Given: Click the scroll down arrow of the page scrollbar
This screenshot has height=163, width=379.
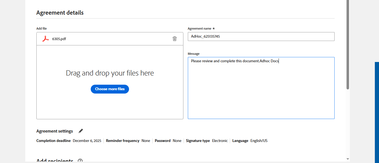Looking at the screenshot, I should pyautogui.click(x=348, y=159).
